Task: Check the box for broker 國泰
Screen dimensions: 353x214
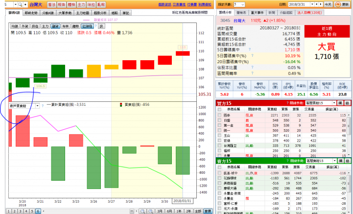Action: [x=219, y=115]
